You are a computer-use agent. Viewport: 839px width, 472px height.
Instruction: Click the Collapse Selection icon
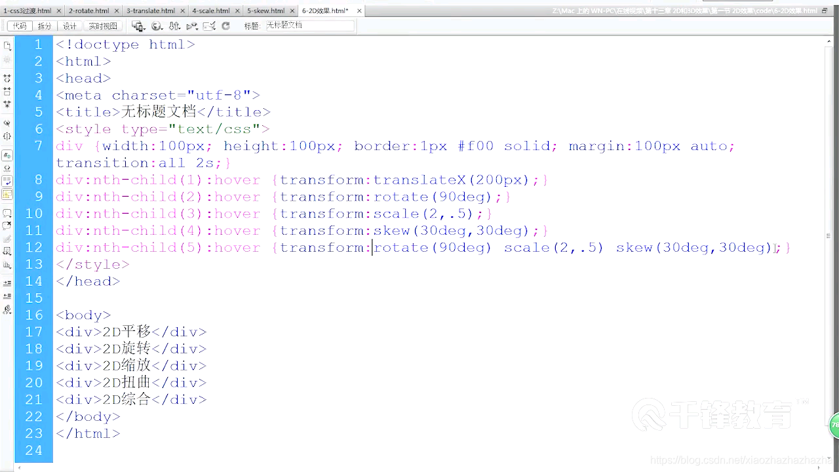[x=7, y=91]
